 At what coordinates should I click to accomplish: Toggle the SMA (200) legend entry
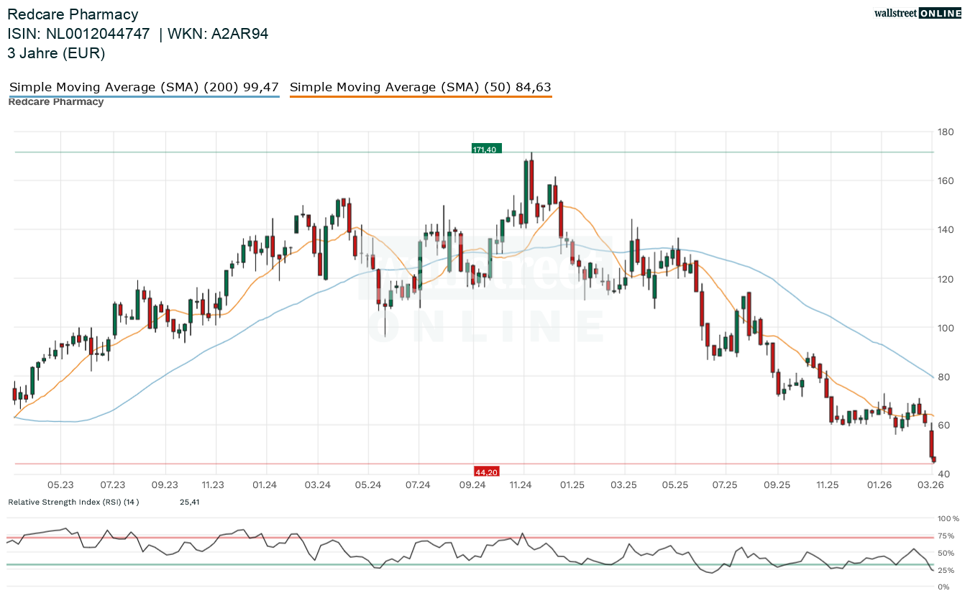(144, 87)
